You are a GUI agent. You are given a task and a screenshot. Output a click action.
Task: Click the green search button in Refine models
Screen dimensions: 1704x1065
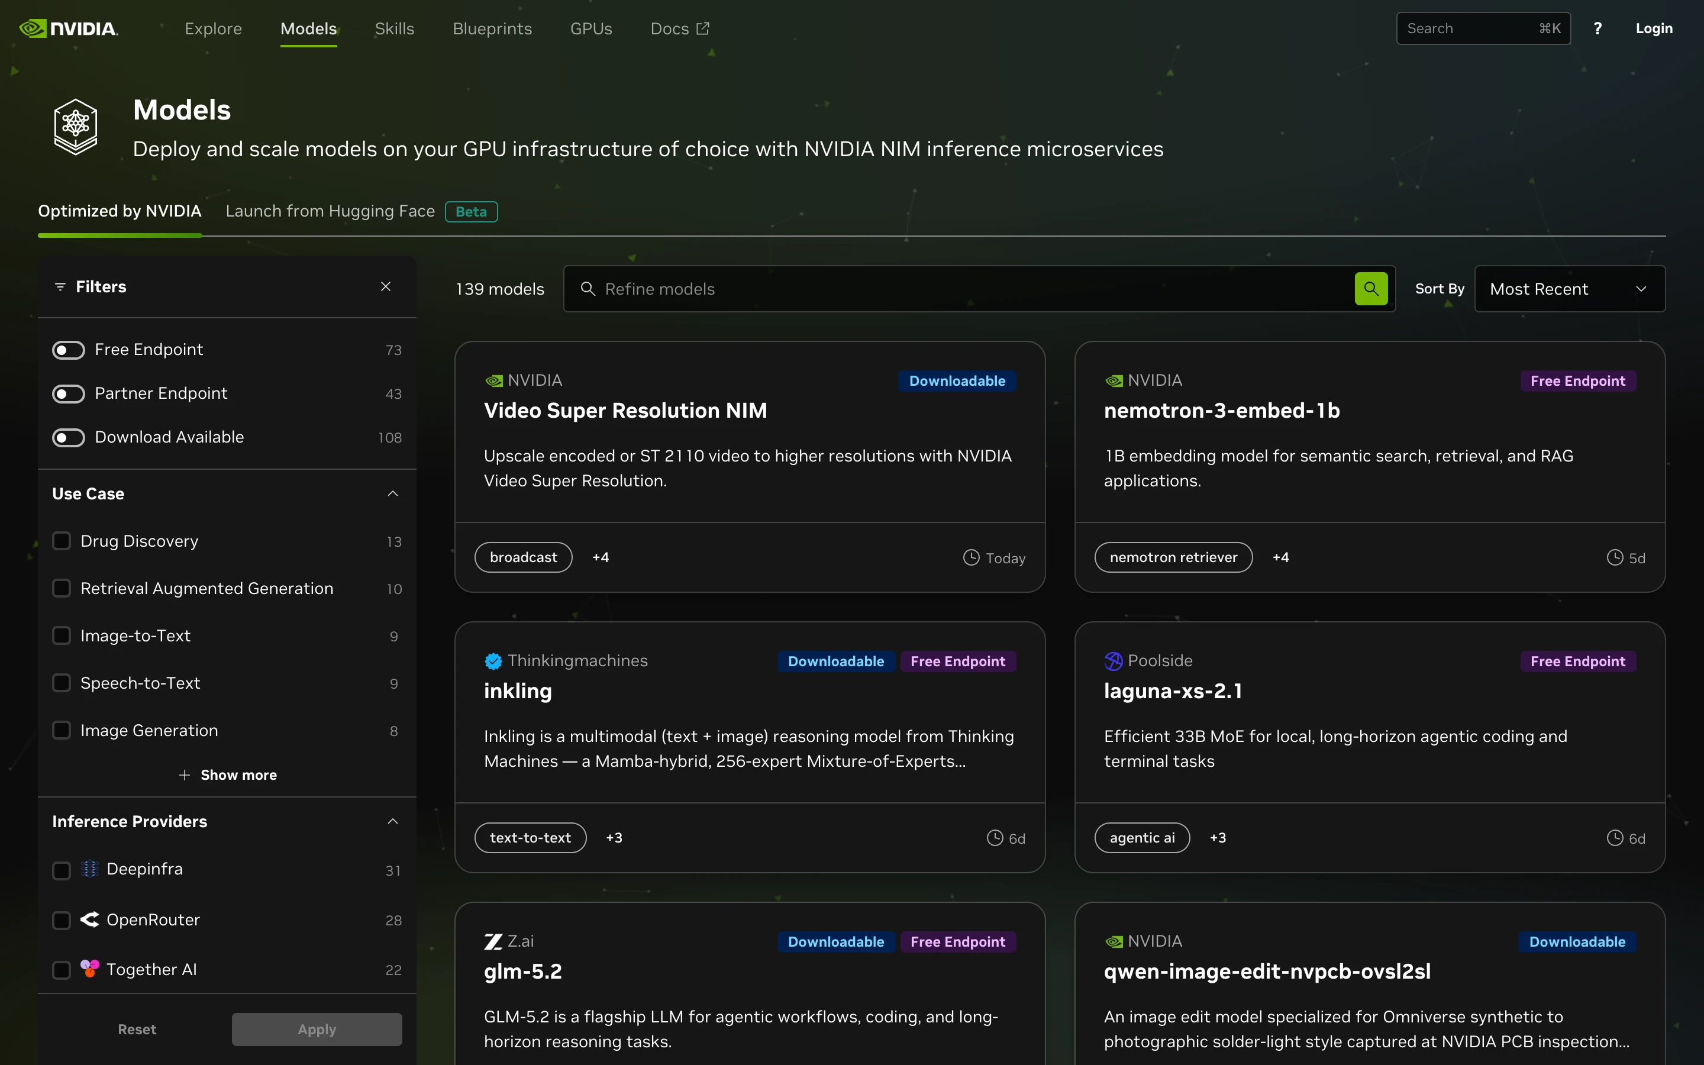[1370, 289]
